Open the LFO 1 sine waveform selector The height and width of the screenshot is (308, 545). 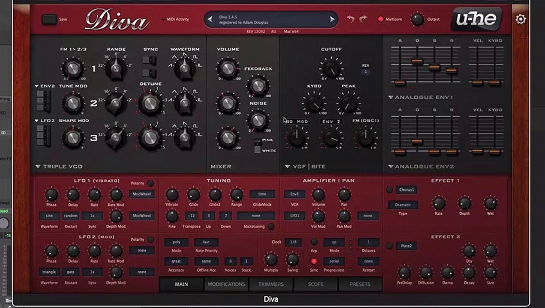49,216
